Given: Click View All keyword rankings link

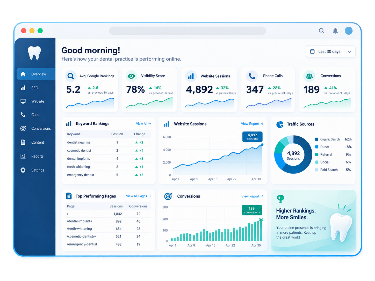Looking at the screenshot, I should click(143, 124).
